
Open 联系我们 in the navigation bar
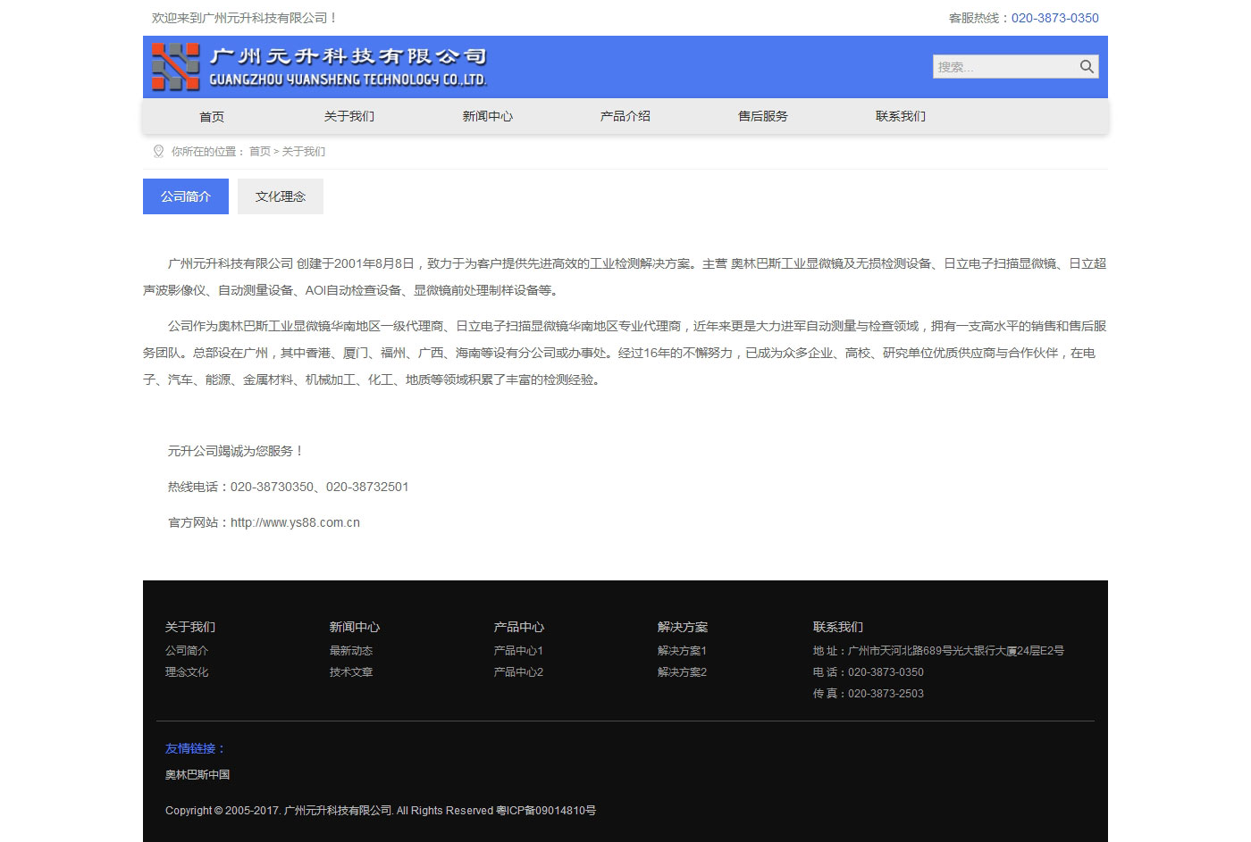click(x=900, y=117)
